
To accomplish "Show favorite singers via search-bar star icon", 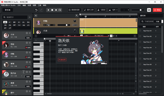I will pyautogui.click(x=30, y=17).
